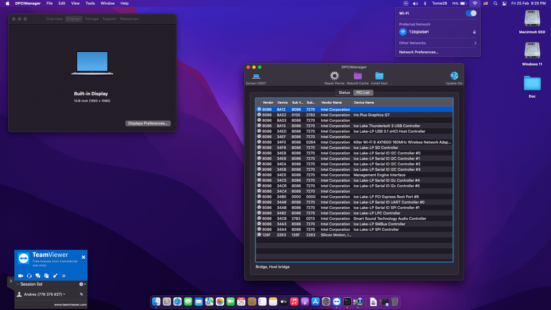Collapse TeamViewer panel with side arrow
551x310 pixels.
pos(11,281)
